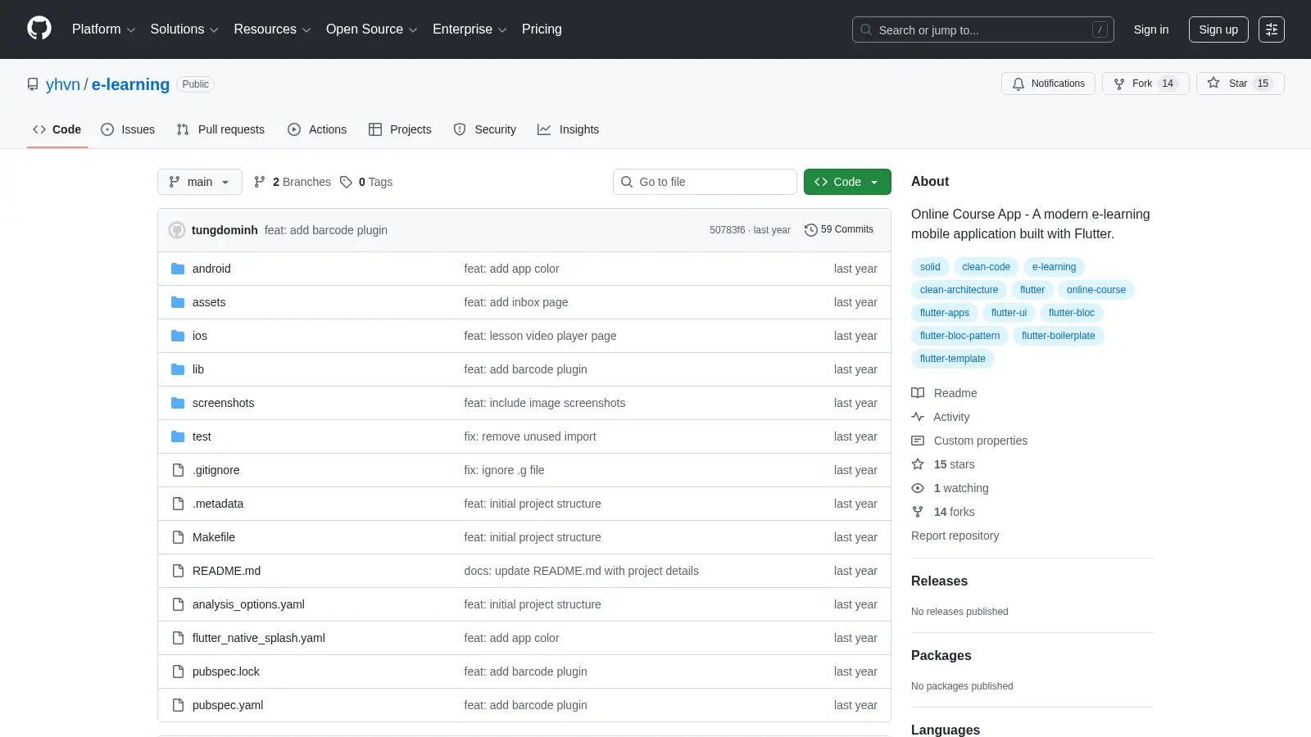Select the ios folder icon
This screenshot has height=737, width=1311.
178,336
